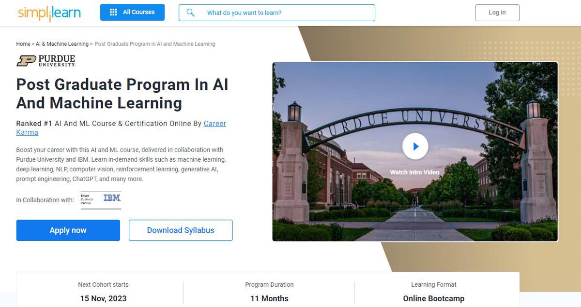Viewport: 581px width, 307px height.
Task: Click the 'Next Cohort starts' label
Action: [x=103, y=285]
